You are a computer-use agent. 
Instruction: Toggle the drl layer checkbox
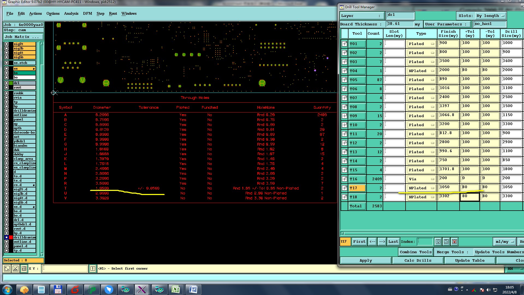click(7, 83)
